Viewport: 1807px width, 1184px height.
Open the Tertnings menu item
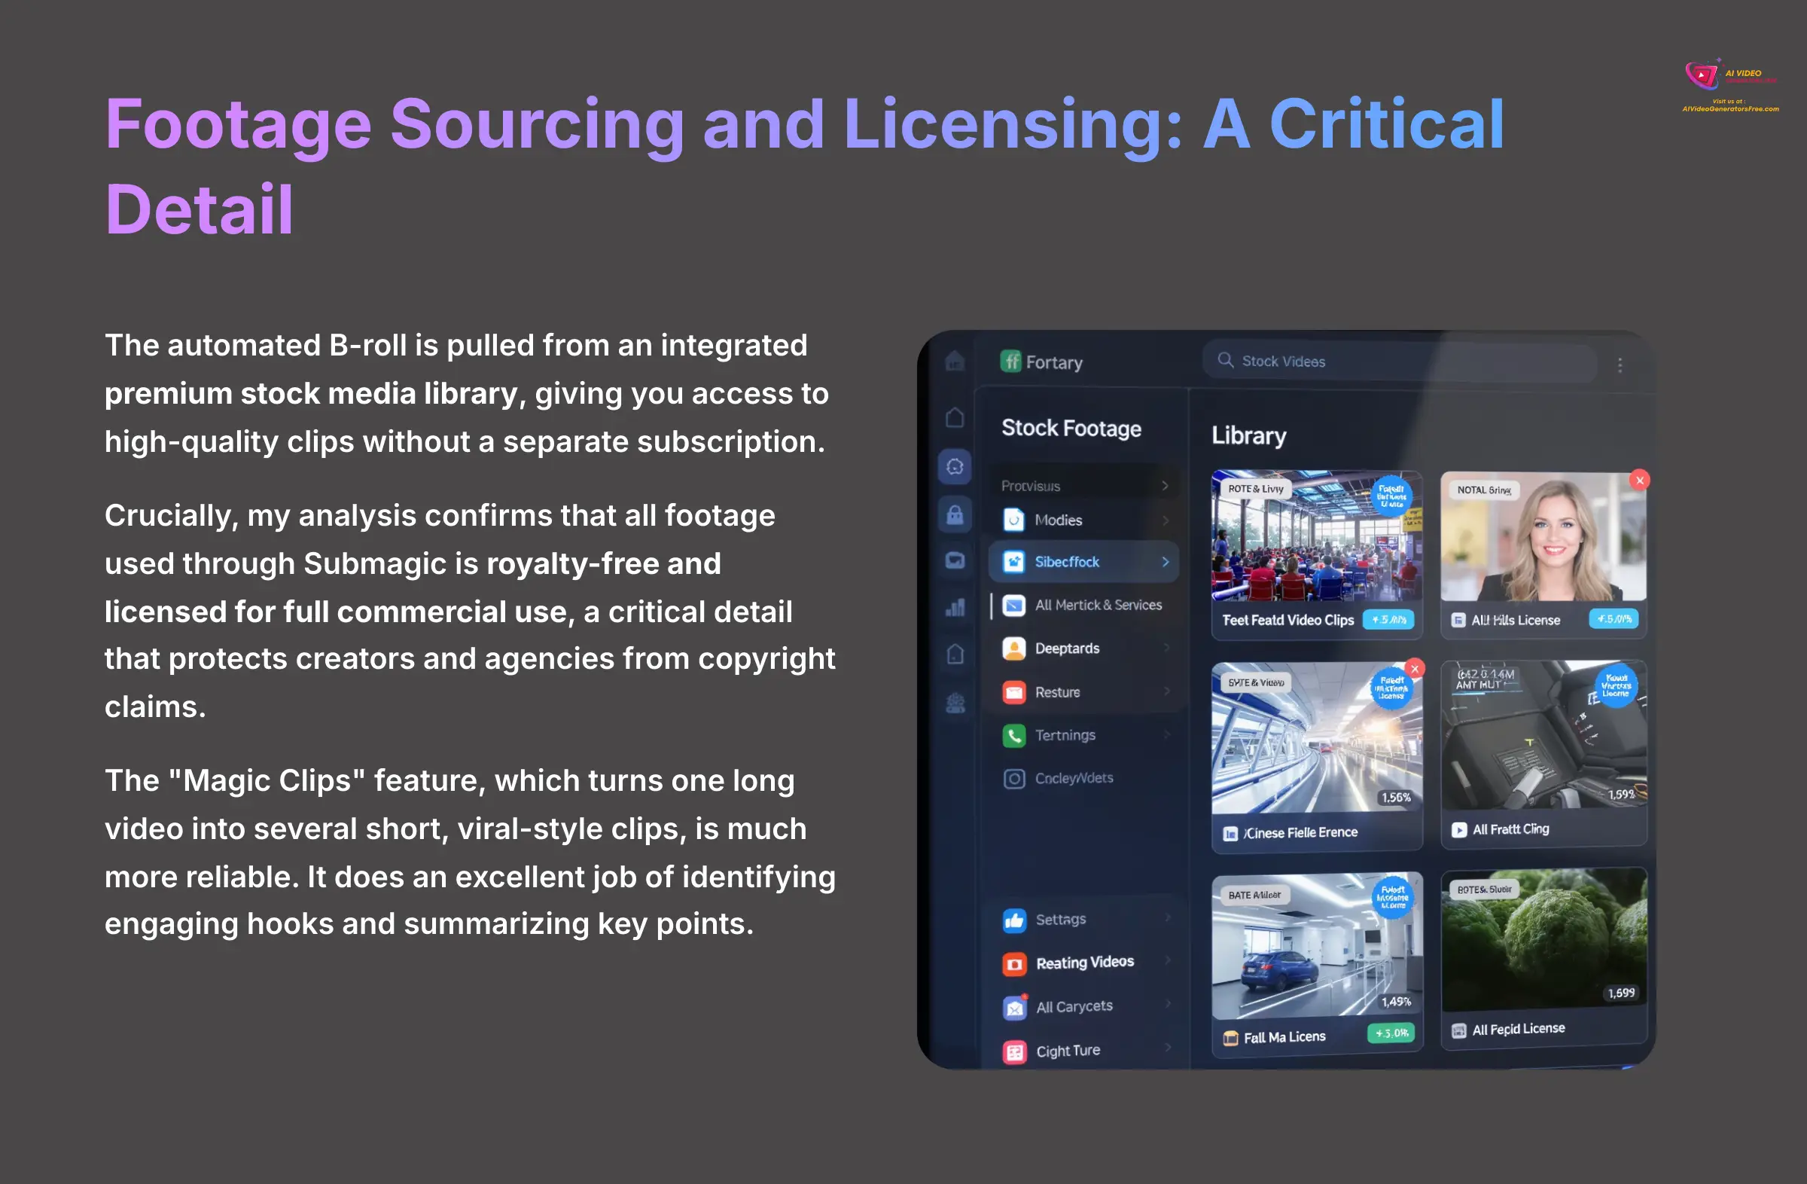tap(1084, 735)
